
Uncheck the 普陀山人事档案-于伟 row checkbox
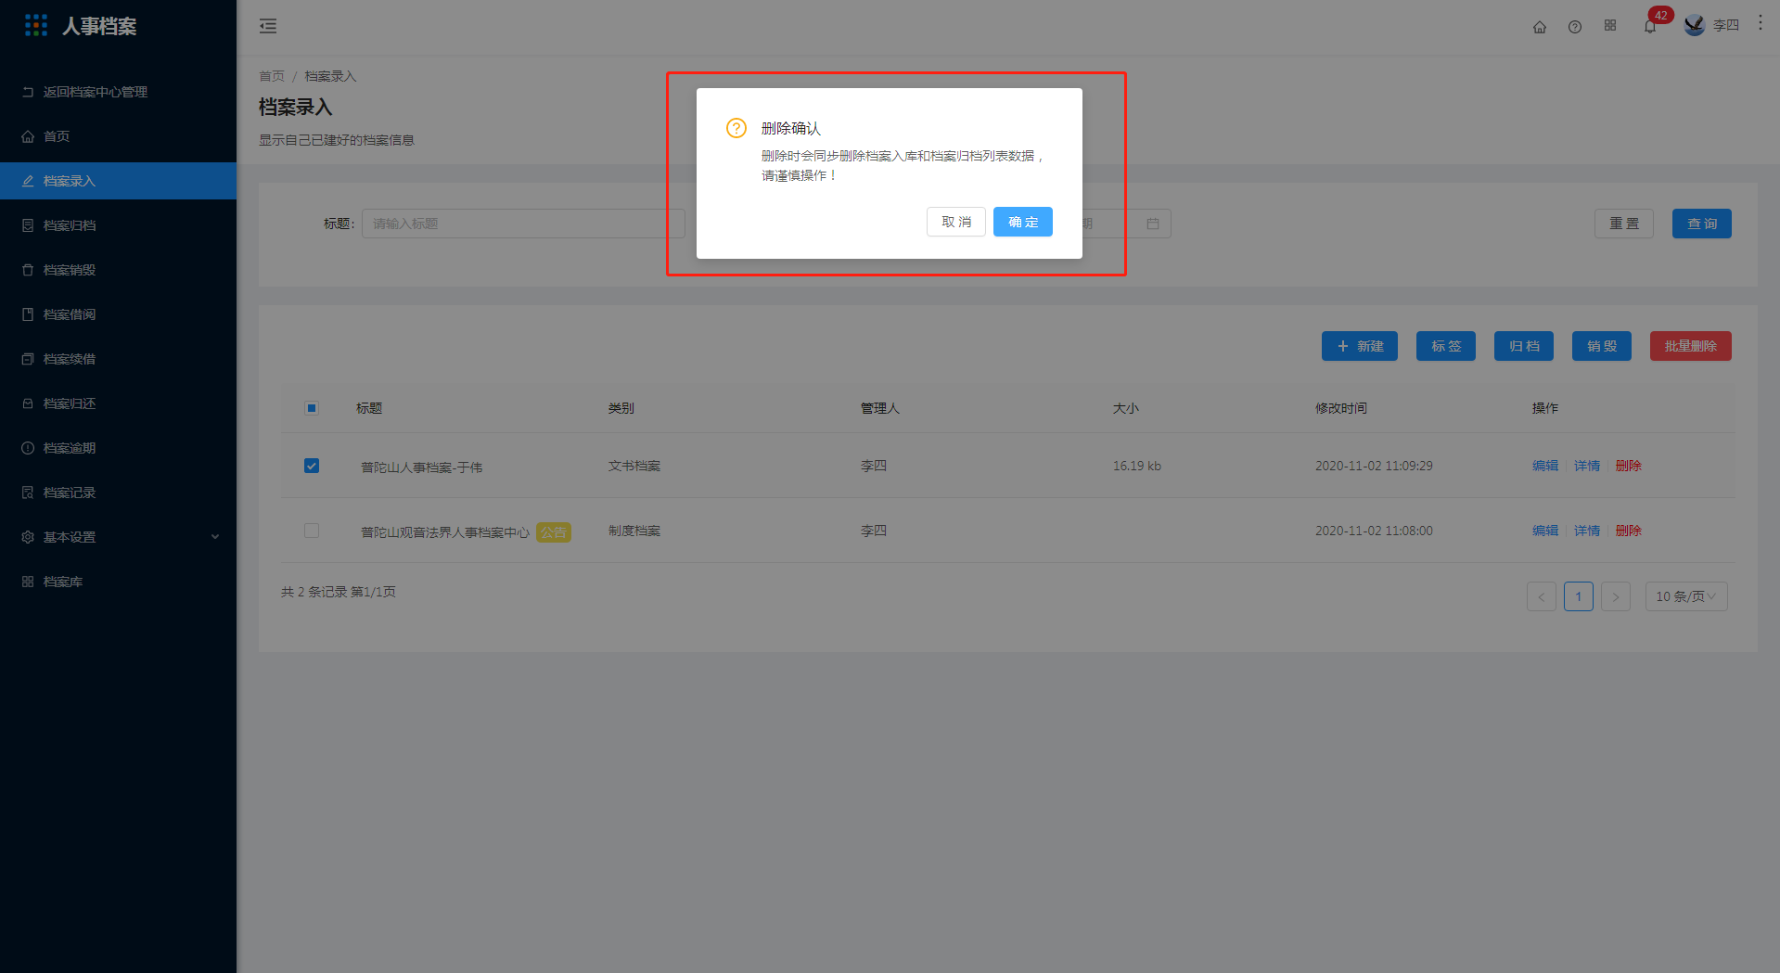[312, 466]
